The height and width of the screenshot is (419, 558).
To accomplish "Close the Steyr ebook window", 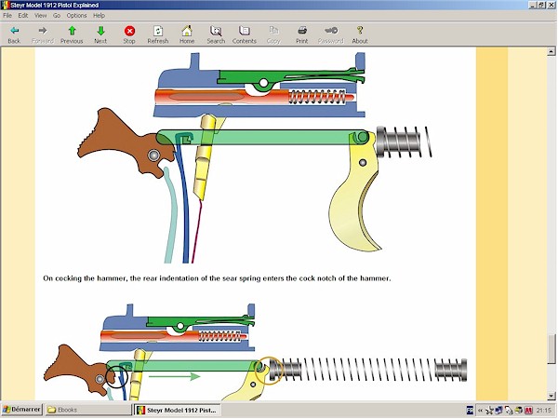I will pos(551,5).
